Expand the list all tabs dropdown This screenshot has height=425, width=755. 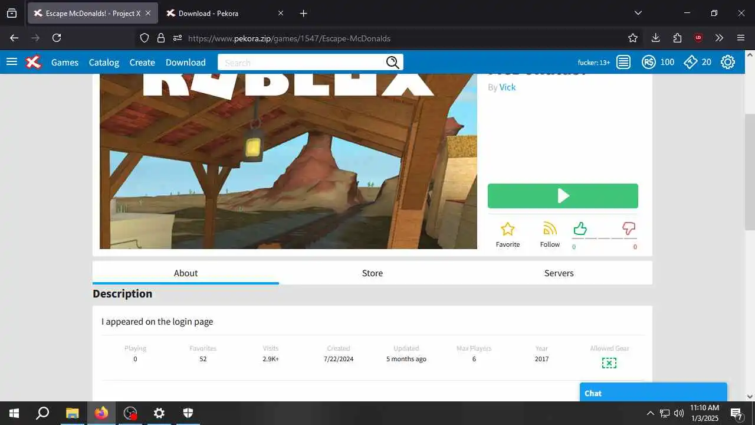click(638, 13)
